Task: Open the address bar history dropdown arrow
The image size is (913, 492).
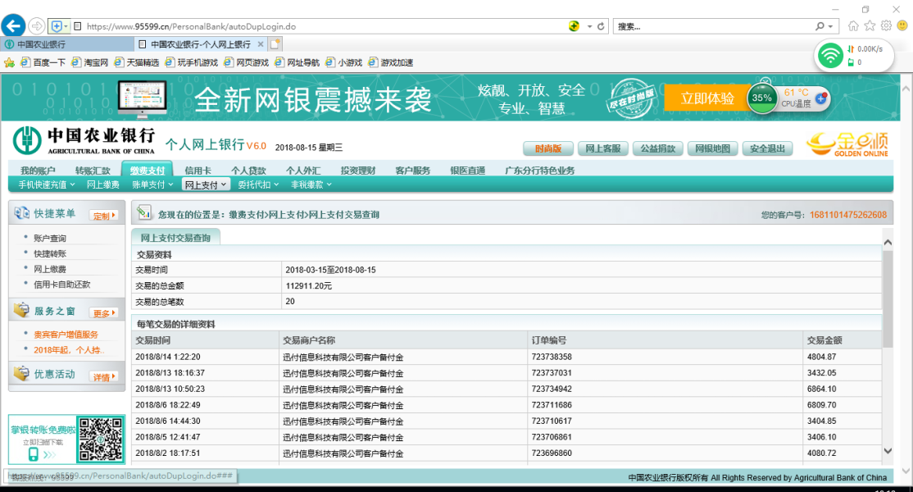Action: pyautogui.click(x=589, y=26)
